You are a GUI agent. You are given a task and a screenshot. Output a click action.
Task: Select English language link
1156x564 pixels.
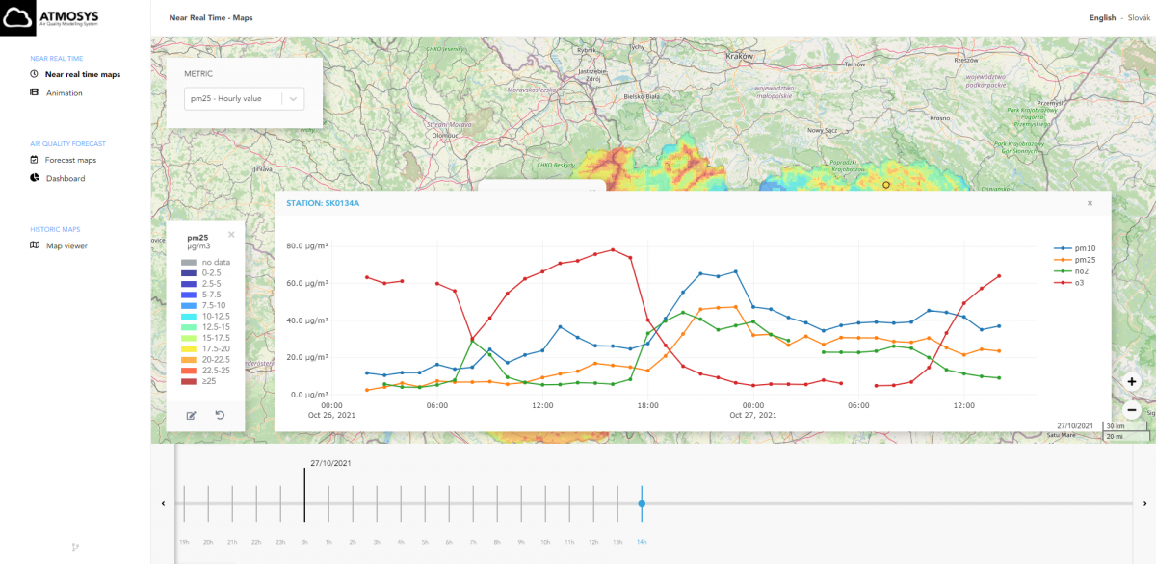click(x=1102, y=17)
